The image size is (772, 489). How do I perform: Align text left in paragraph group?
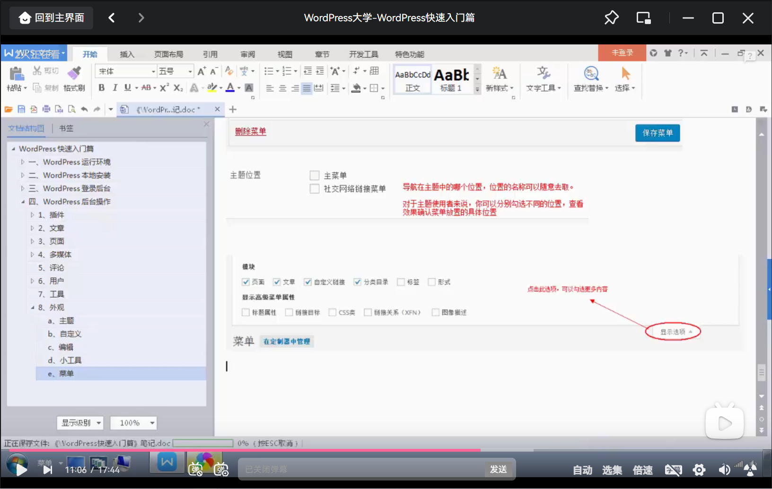pos(270,88)
